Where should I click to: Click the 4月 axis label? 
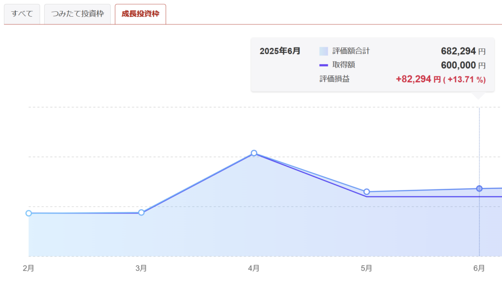(x=254, y=268)
